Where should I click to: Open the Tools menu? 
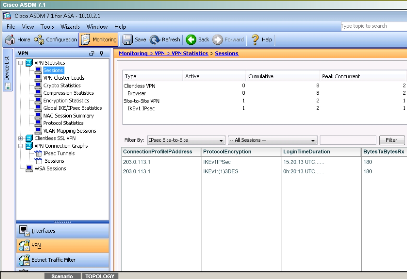pyautogui.click(x=47, y=27)
